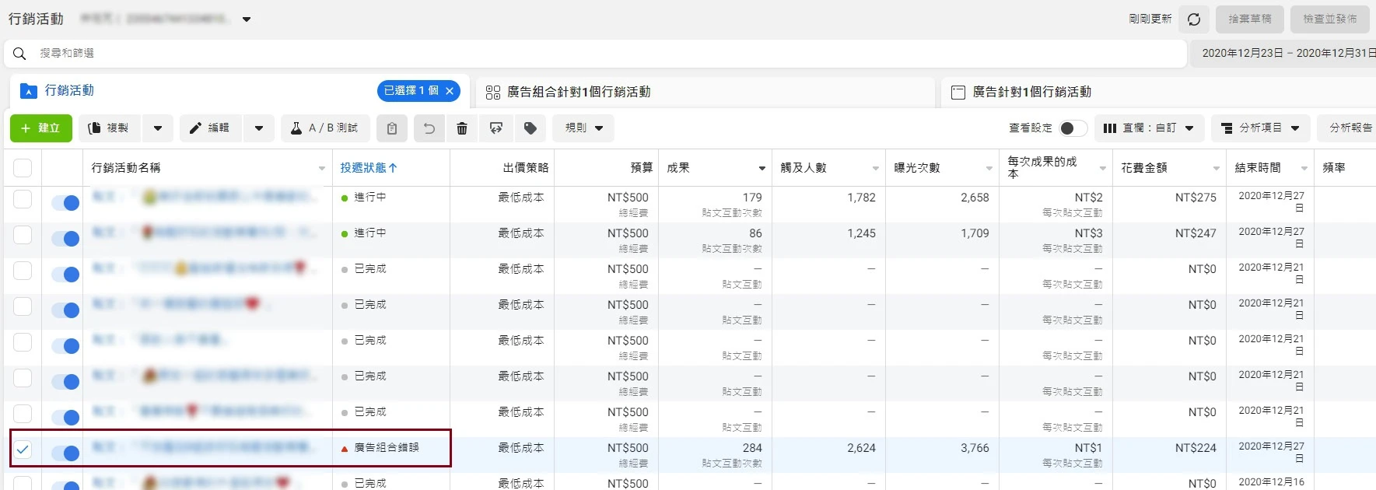The width and height of the screenshot is (1376, 490).
Task: Click the undo arrow icon
Action: 429,128
